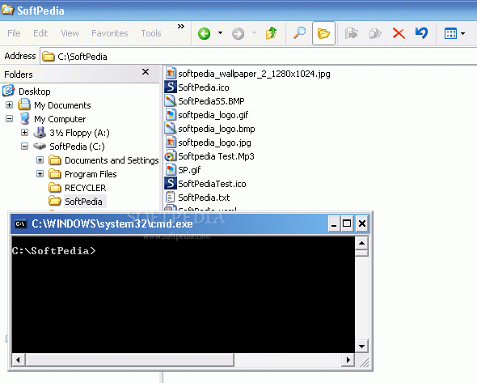477x383 pixels.
Task: Click the grey Forward arrow button
Action: (238, 33)
